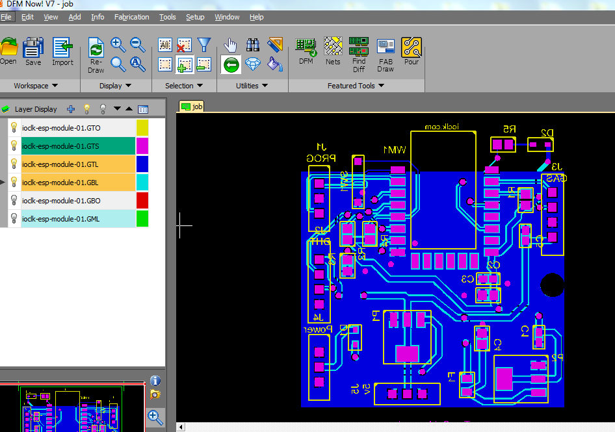Open the Help menu
The height and width of the screenshot is (432, 615).
coord(257,18)
